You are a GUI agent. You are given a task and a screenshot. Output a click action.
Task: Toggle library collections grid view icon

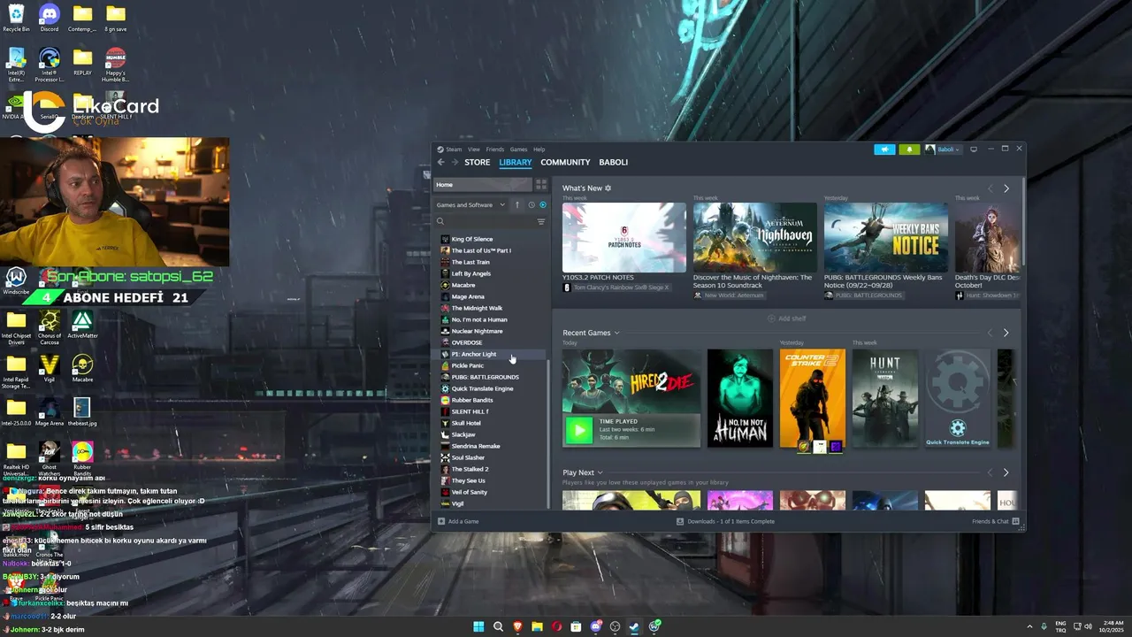point(541,185)
